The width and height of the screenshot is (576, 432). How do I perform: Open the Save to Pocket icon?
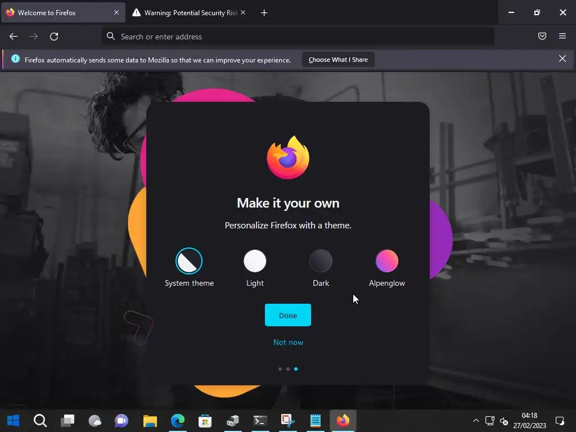point(542,36)
